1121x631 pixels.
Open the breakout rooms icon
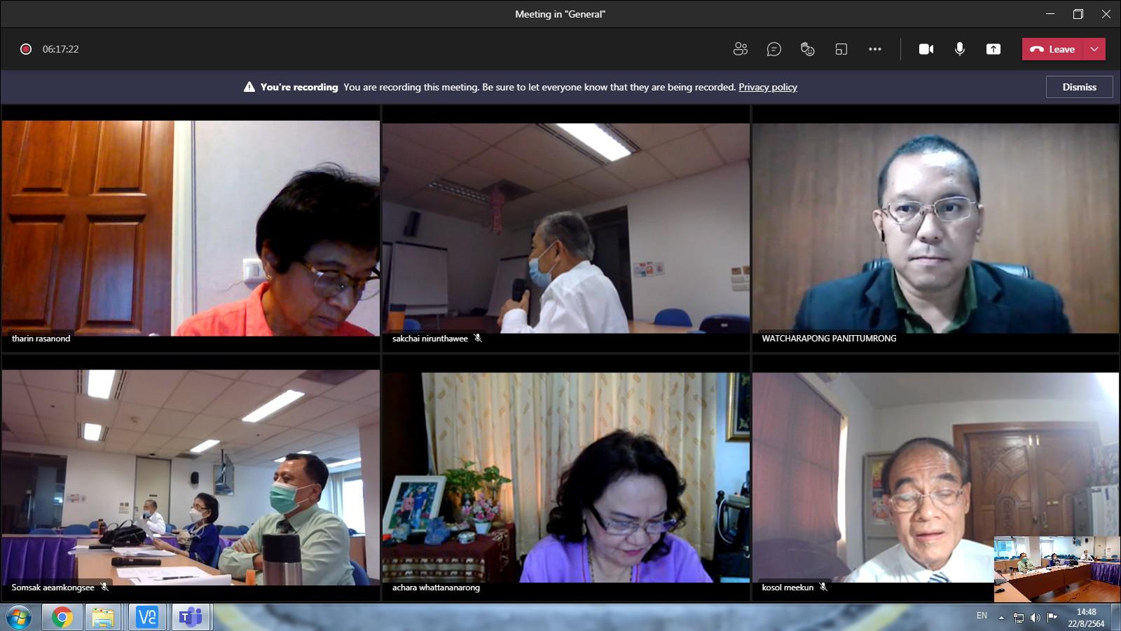click(841, 49)
